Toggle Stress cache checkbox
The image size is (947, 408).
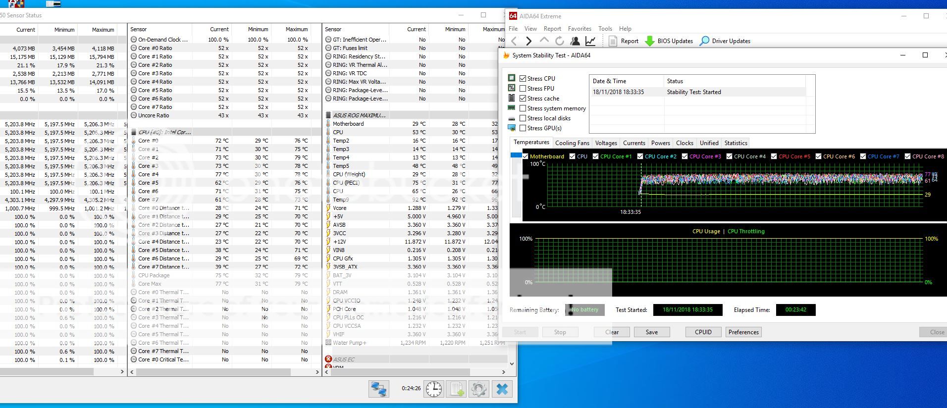(523, 98)
